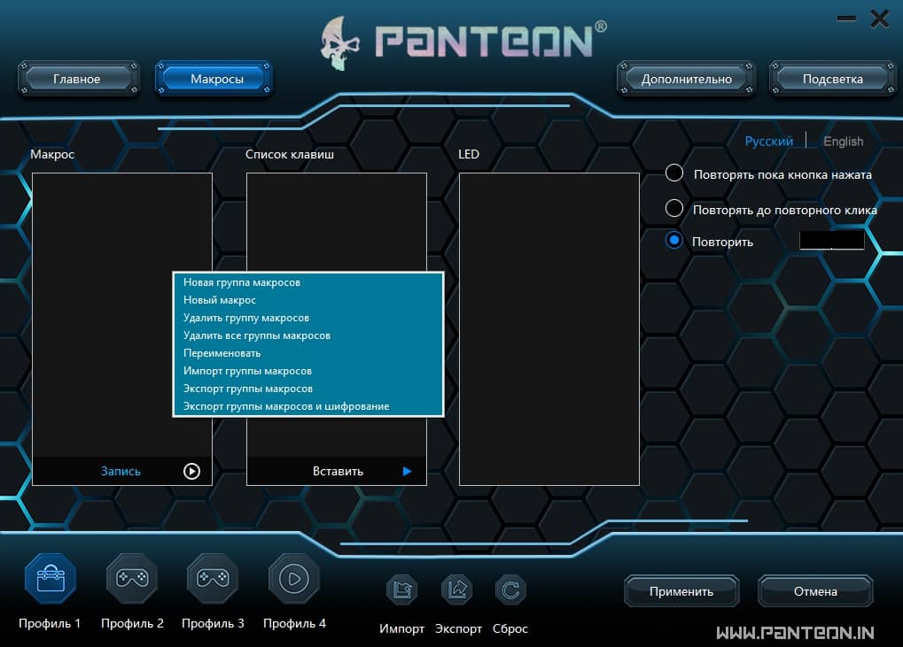This screenshot has height=647, width=903.
Task: Switch to the Профиль 2 gamepad icon
Action: pyautogui.click(x=132, y=578)
